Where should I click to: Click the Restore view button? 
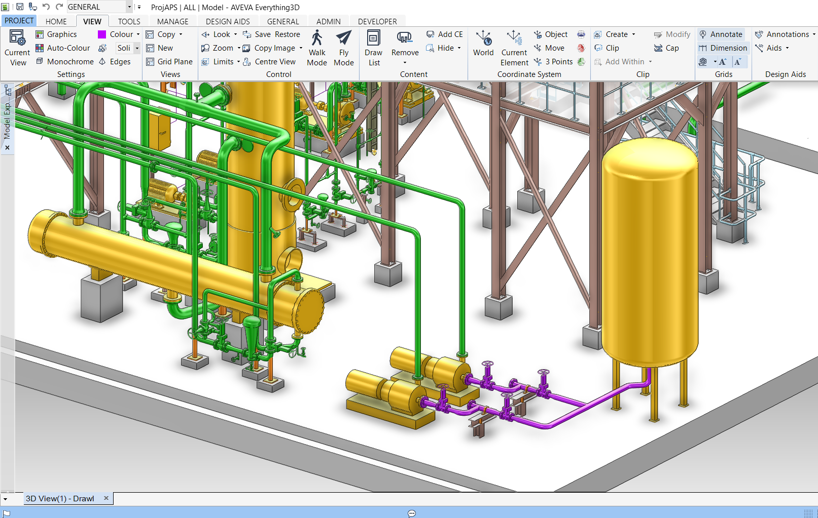pos(287,34)
